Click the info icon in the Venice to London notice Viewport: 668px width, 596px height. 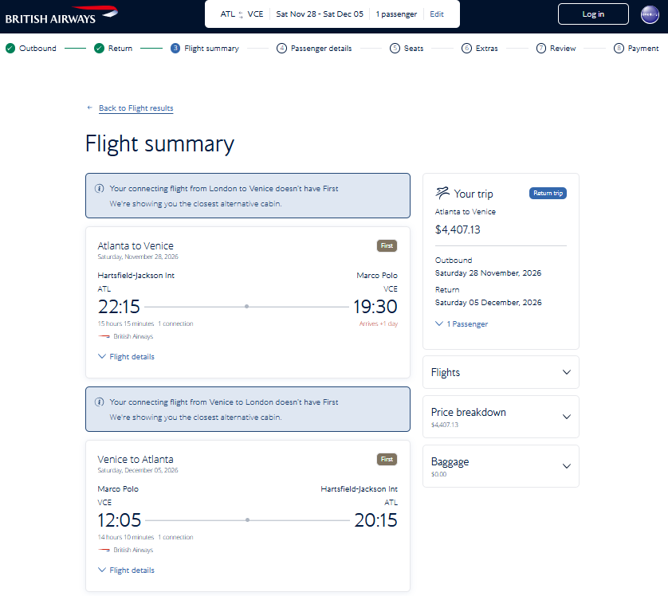tap(100, 402)
